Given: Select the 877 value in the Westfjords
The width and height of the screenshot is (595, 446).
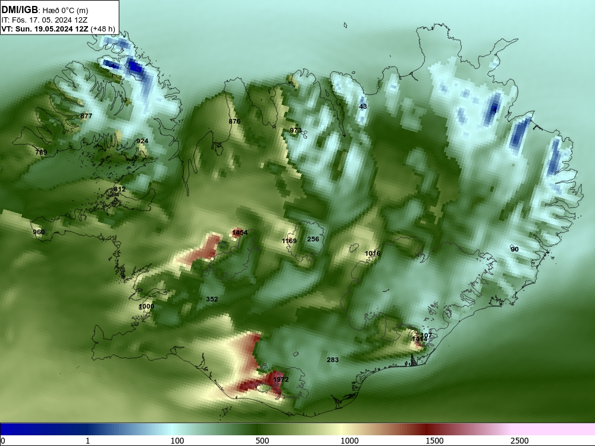Looking at the screenshot, I should 86,116.
